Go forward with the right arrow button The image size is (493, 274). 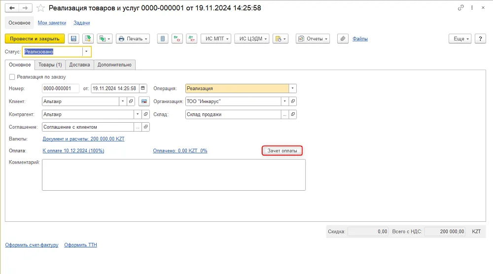(x=25, y=8)
